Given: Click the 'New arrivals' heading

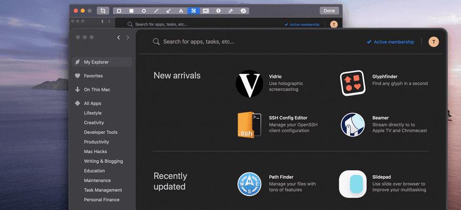Looking at the screenshot, I should (x=177, y=76).
